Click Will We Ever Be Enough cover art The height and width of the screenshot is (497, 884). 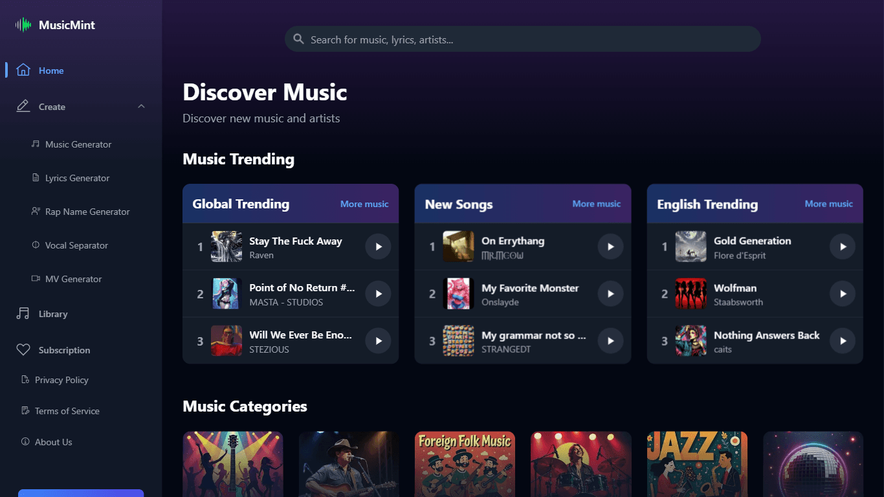point(227,341)
